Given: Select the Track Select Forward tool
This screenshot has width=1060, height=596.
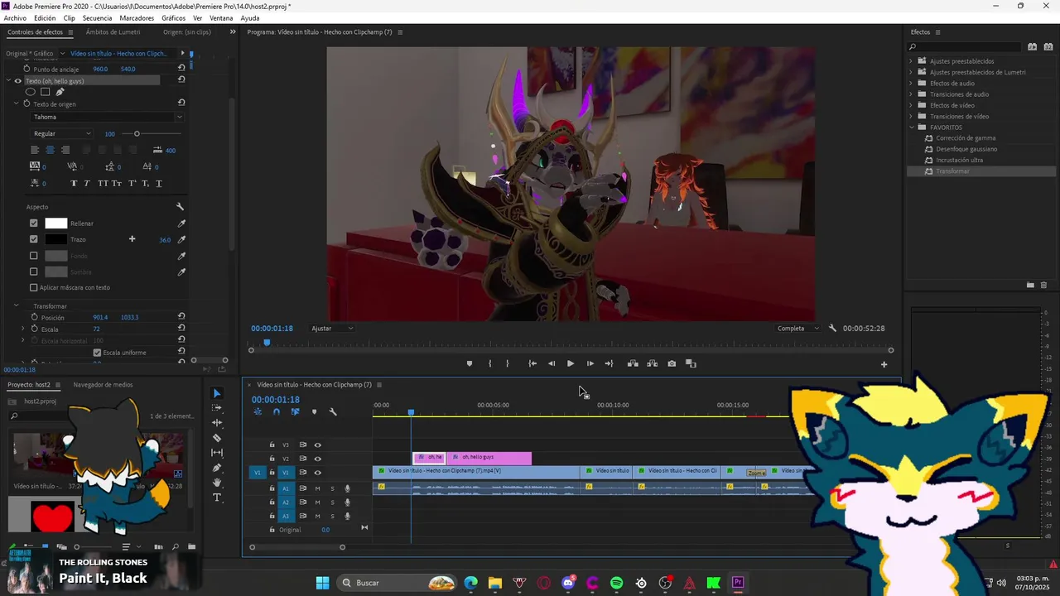Looking at the screenshot, I should 217,408.
